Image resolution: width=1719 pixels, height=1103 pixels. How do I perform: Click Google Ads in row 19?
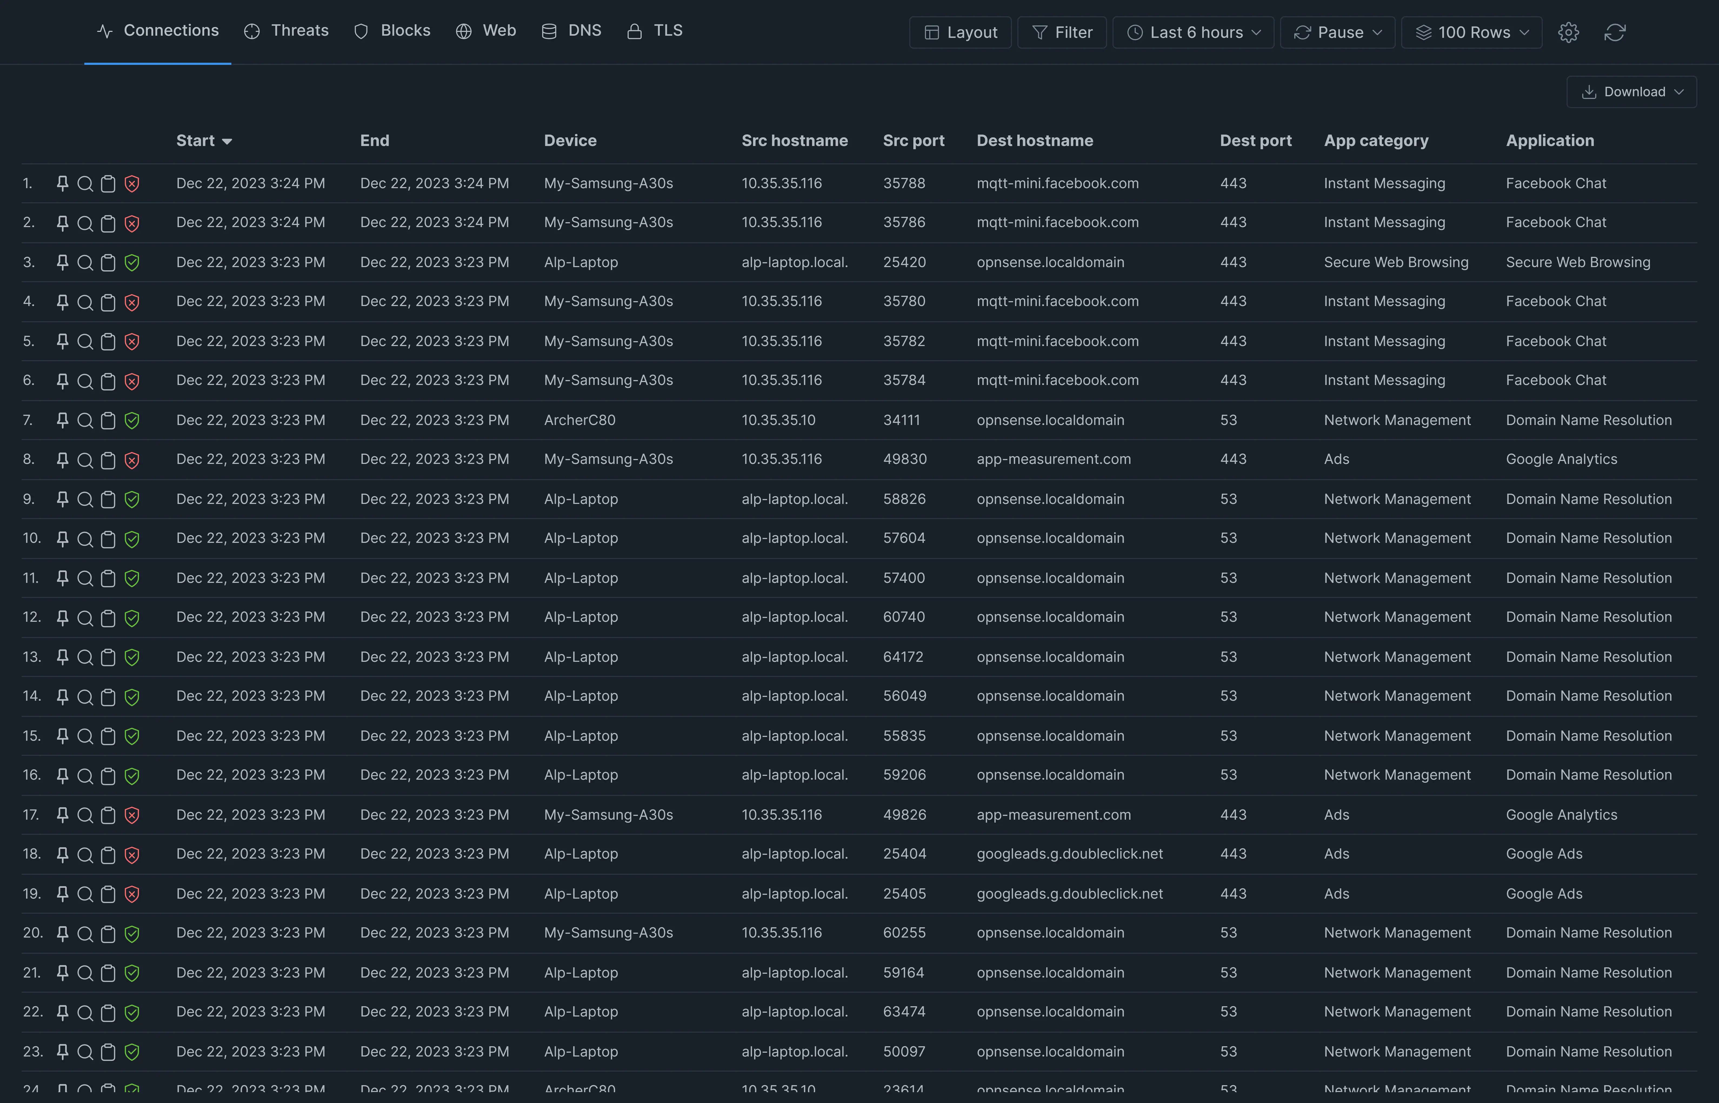(x=1544, y=894)
